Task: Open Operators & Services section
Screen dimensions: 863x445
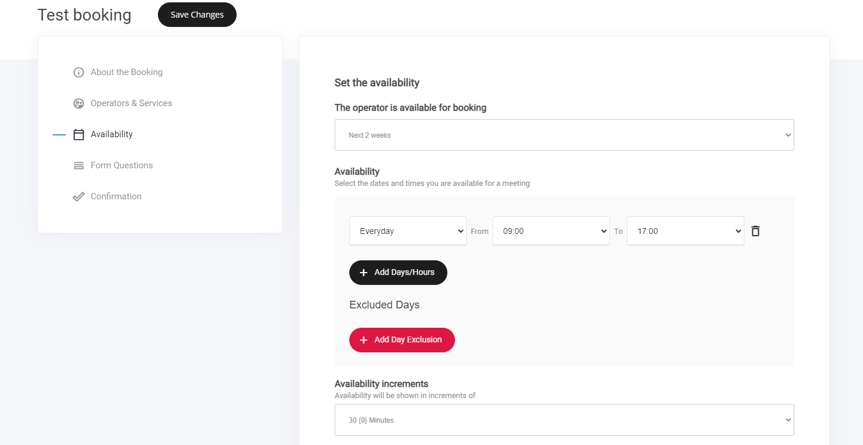Action: click(x=131, y=103)
